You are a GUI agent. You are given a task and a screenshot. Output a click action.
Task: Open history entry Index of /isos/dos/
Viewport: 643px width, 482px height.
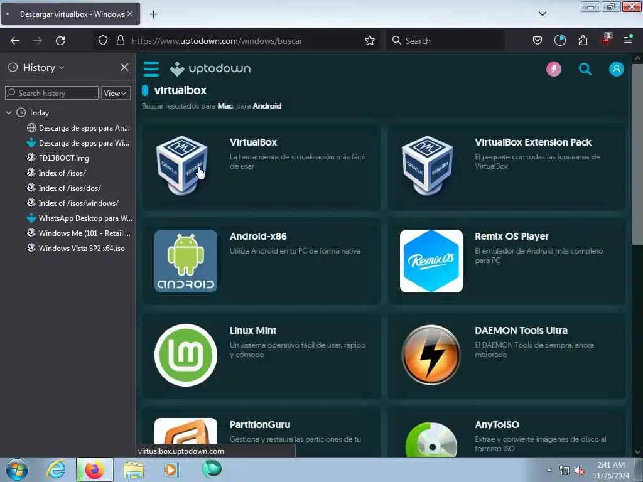pyautogui.click(x=63, y=188)
